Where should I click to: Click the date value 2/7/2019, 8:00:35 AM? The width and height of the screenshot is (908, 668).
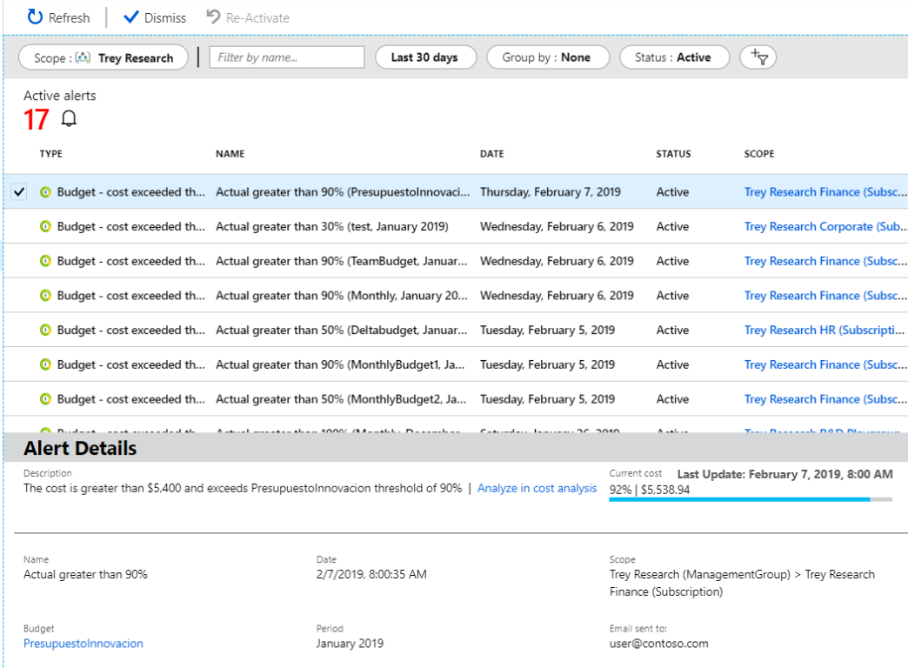[x=371, y=574]
